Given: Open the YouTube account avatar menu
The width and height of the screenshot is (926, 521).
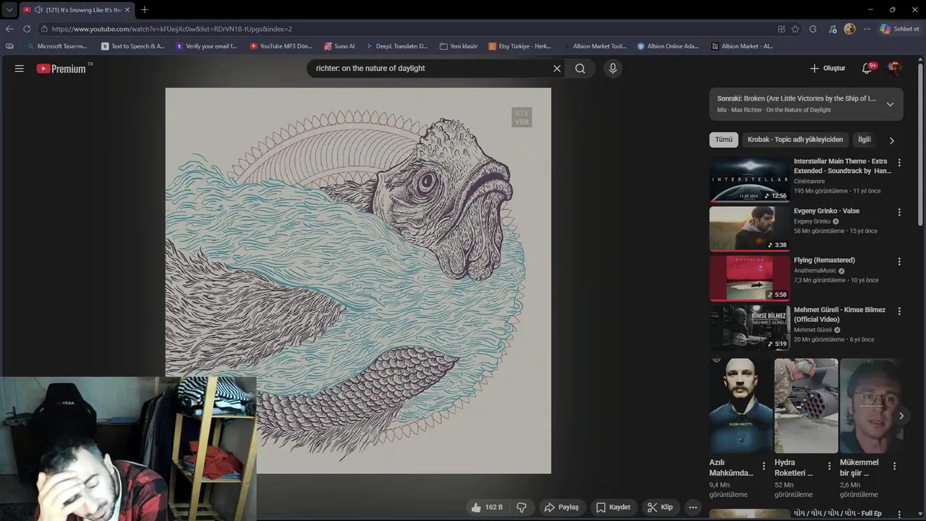Looking at the screenshot, I should pos(894,69).
